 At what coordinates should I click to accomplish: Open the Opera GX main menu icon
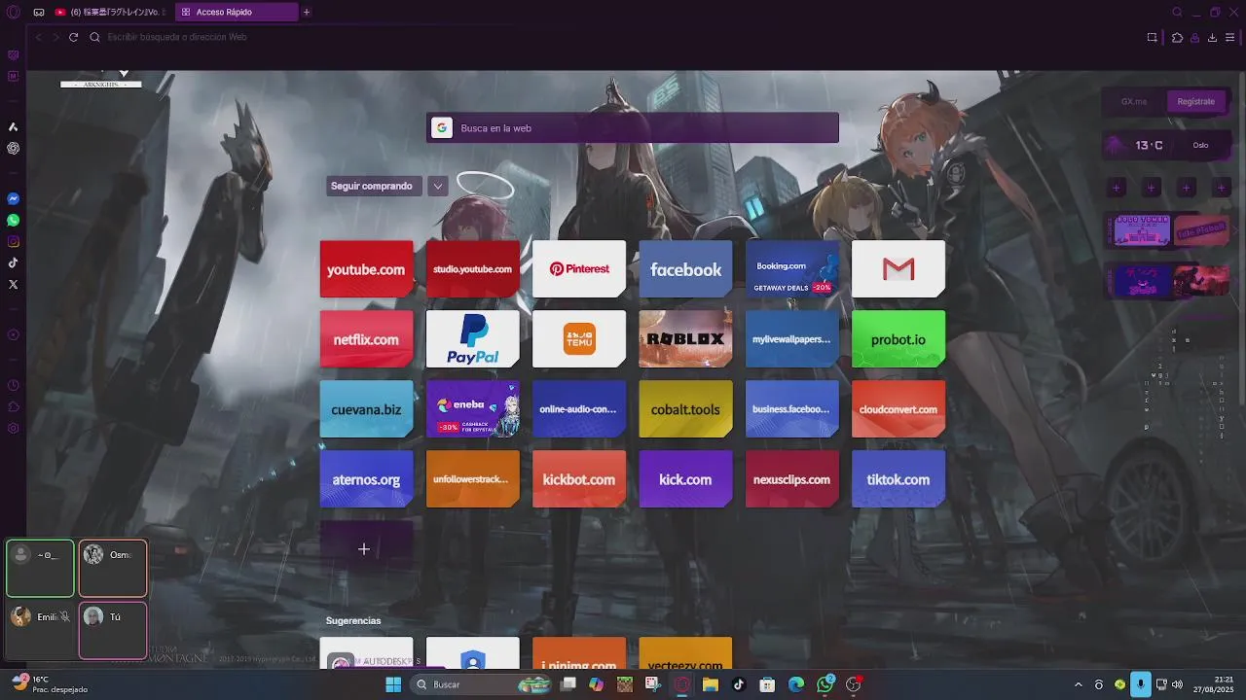[13, 13]
